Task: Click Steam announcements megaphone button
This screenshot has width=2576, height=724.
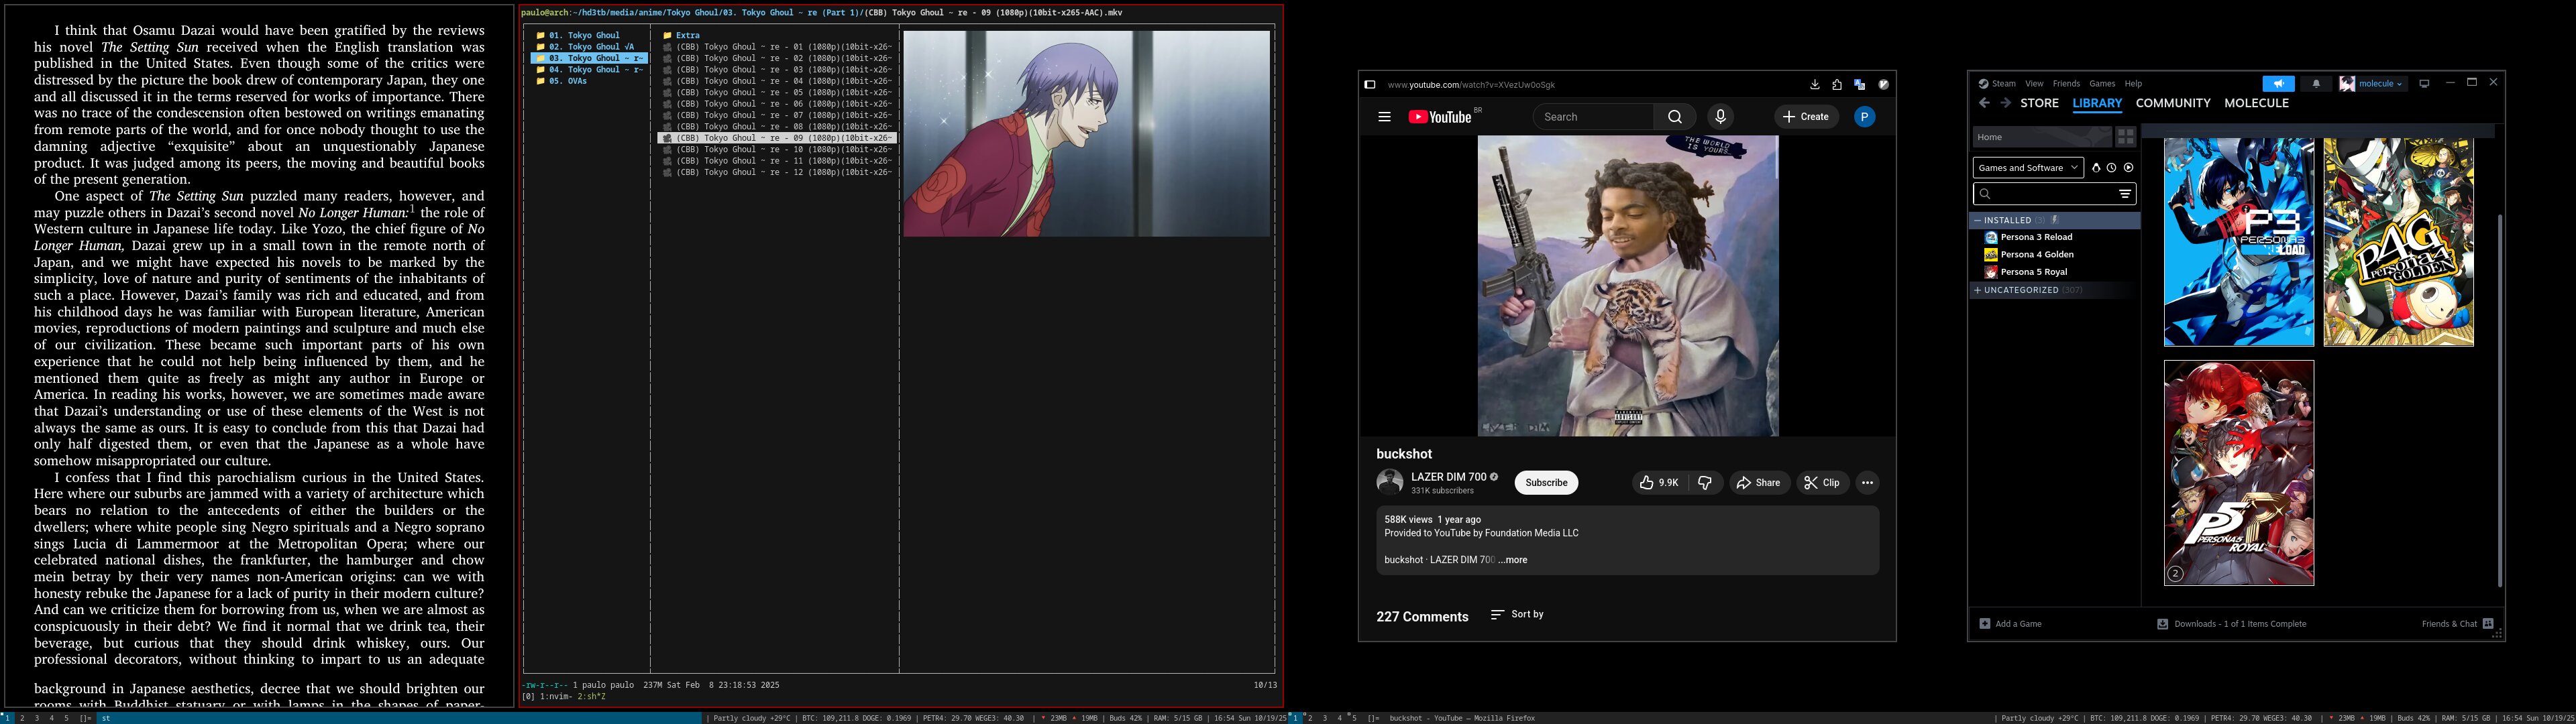Action: (2278, 84)
